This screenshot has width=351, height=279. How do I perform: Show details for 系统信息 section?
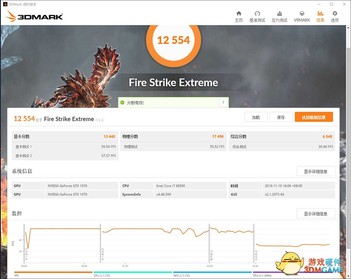pos(316,171)
